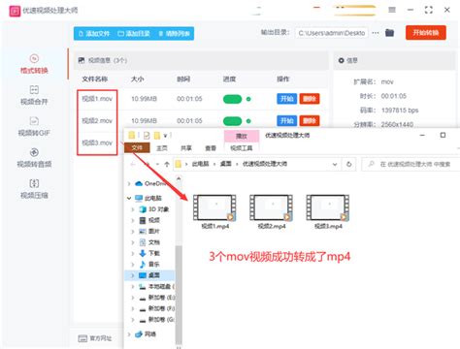Image resolution: width=460 pixels, height=349 pixels.
Task: Click the 官方网址 official website link
Action: (95, 338)
